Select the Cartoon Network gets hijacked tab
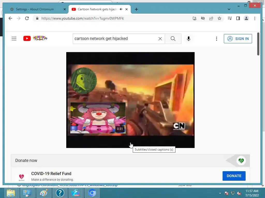Viewport: 265px width, 198px height. pos(97,9)
